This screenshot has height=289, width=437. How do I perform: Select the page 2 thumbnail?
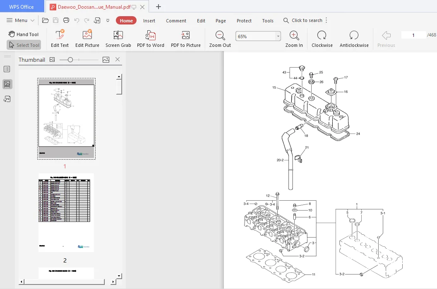tap(66, 213)
